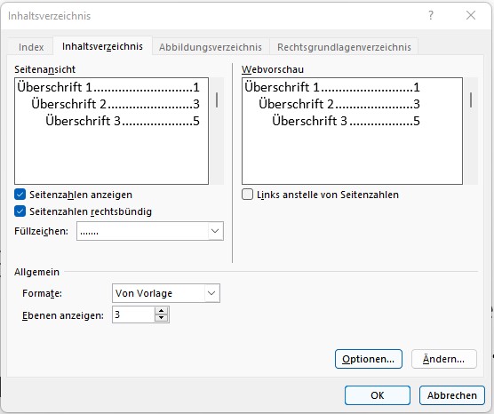Select the Inhaltsverzeichnis tab
This screenshot has height=414, width=494.
tap(102, 46)
